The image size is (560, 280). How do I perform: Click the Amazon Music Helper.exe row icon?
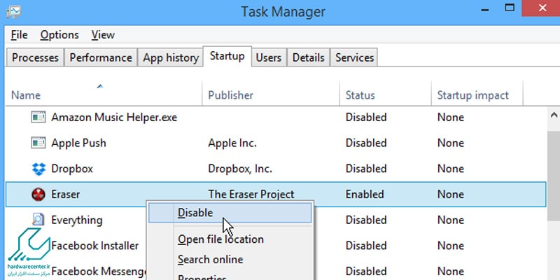[38, 117]
